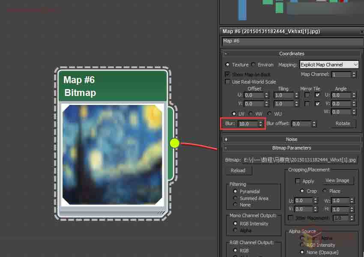Select None (Opaque) alpha source

[x=302, y=252]
